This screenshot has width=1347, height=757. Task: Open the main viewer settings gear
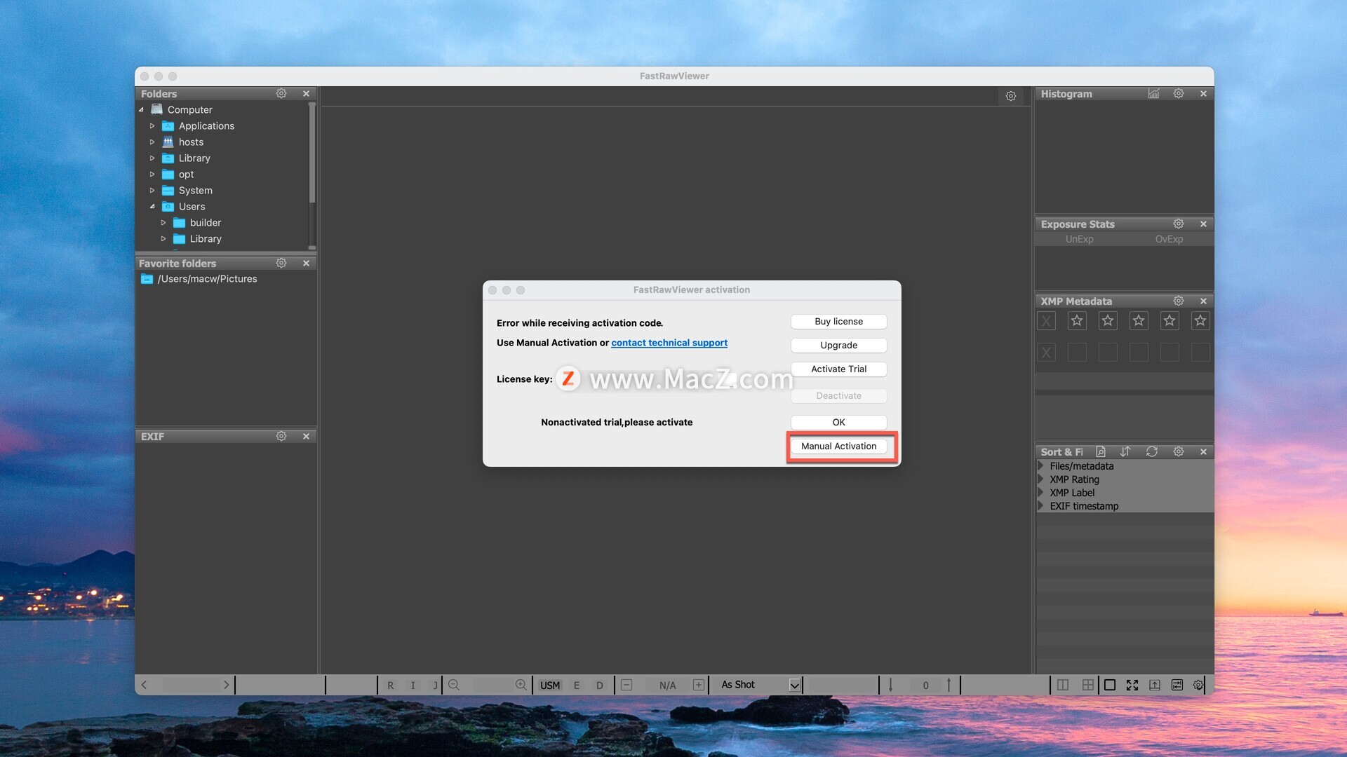tap(1011, 96)
